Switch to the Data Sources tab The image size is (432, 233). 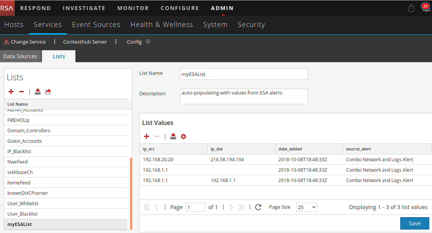(20, 56)
